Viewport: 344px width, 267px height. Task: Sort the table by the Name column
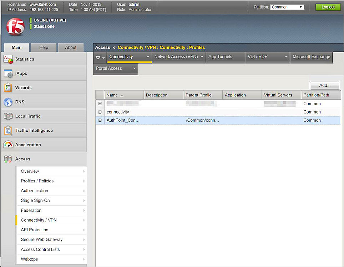112,95
